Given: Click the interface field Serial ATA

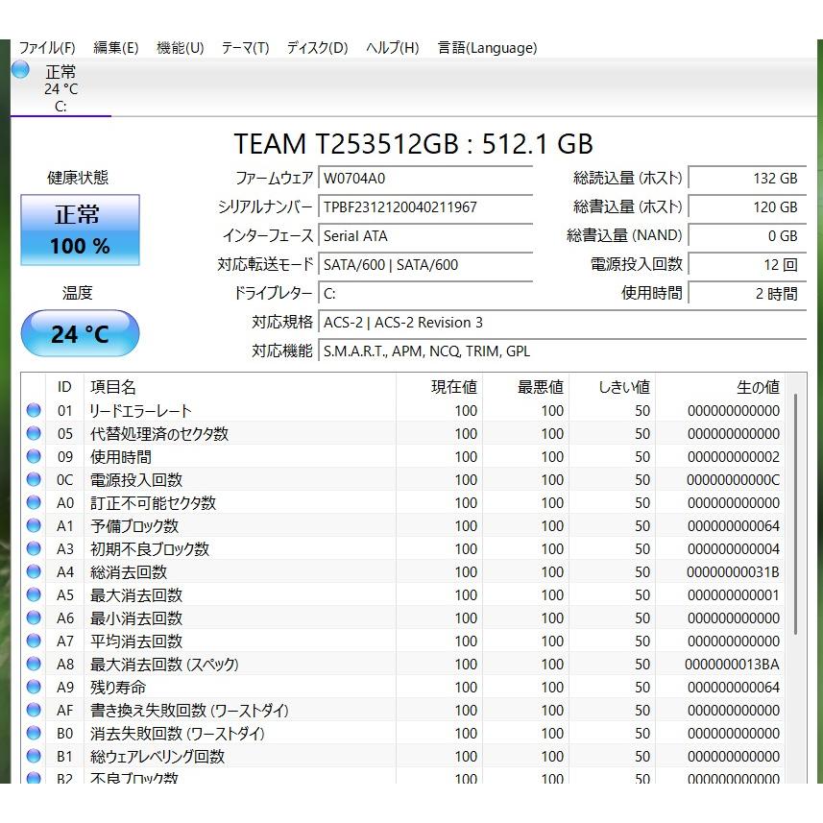Looking at the screenshot, I should tap(425, 235).
